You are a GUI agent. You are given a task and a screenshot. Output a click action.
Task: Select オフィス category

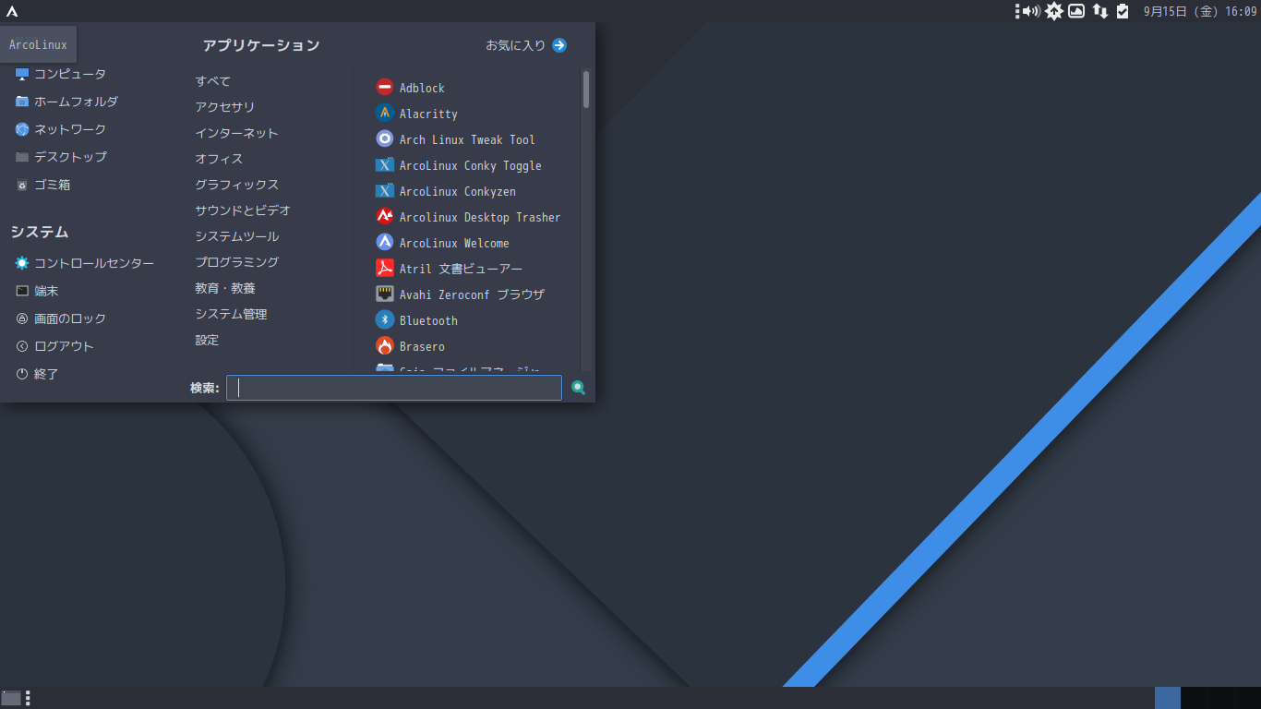[x=219, y=159]
